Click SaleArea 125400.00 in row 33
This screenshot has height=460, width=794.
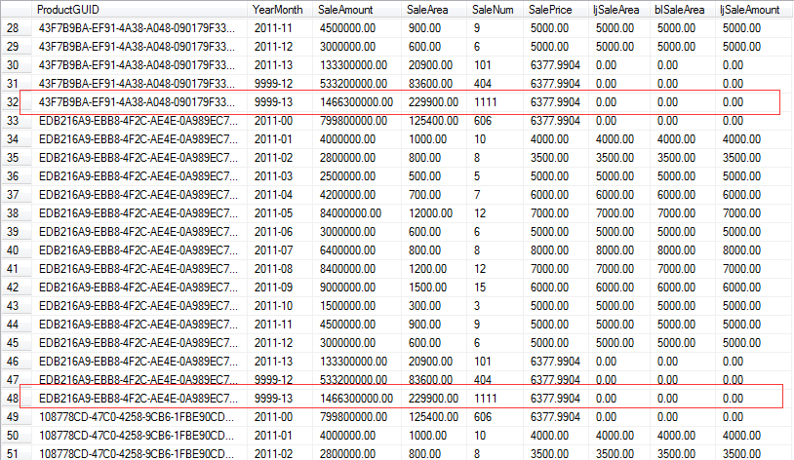pyautogui.click(x=433, y=121)
